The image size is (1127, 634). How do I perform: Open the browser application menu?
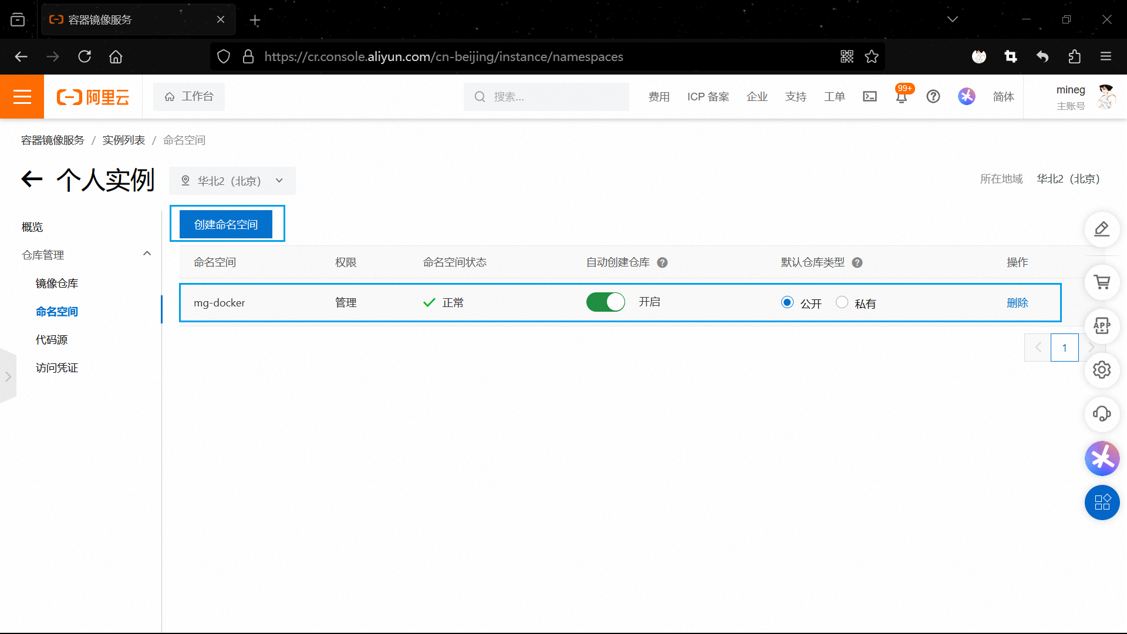pyautogui.click(x=1106, y=56)
